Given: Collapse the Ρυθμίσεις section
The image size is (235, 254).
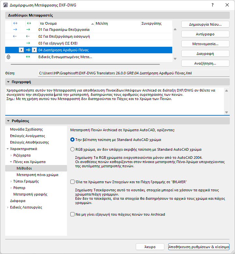Looking at the screenshot, I should pos(8,121).
